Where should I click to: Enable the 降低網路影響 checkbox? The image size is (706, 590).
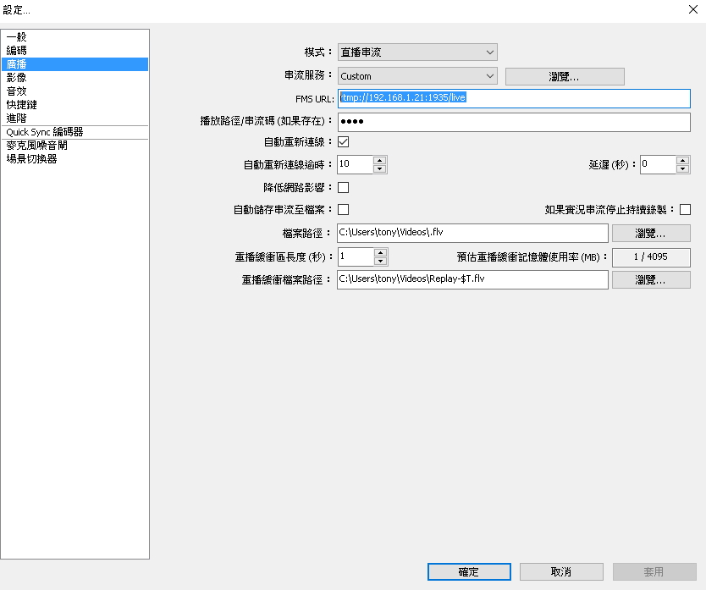click(343, 187)
